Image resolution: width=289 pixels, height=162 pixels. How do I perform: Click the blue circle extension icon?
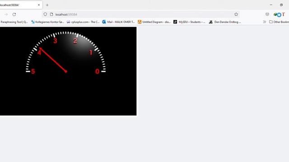pyautogui.click(x=279, y=15)
